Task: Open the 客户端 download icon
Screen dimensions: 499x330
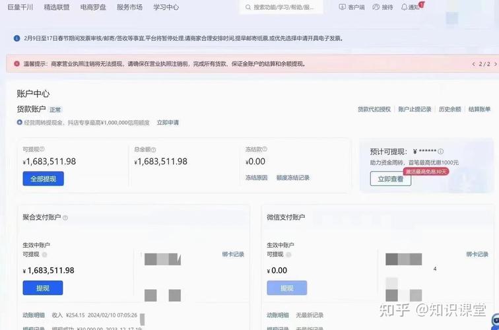Action: (342, 7)
